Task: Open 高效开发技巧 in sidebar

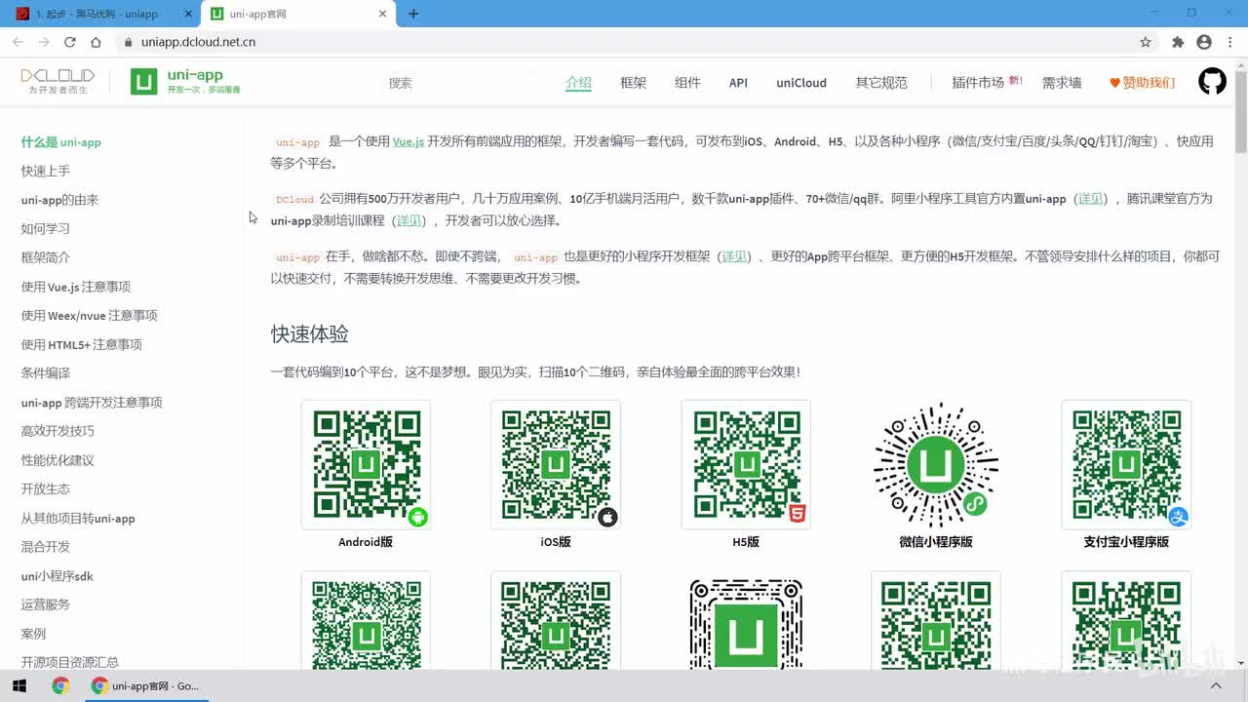Action: [x=58, y=431]
